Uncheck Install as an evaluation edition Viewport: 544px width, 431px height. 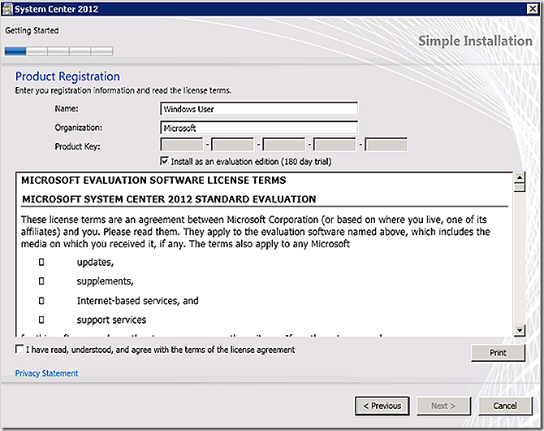coord(165,161)
